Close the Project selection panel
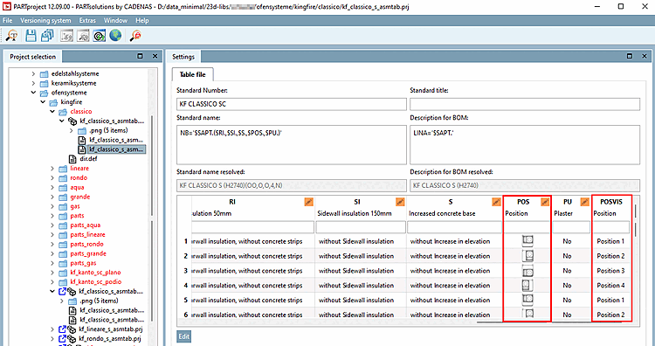The image size is (655, 346). 155,56
